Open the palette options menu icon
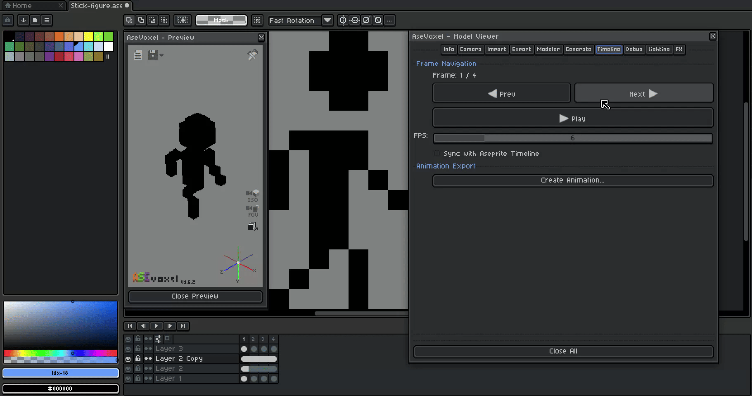752x396 pixels. tap(47, 20)
